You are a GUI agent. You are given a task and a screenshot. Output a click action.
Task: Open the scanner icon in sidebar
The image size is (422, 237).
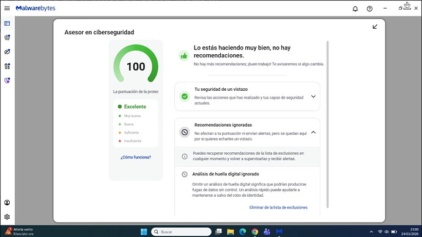coord(7,38)
